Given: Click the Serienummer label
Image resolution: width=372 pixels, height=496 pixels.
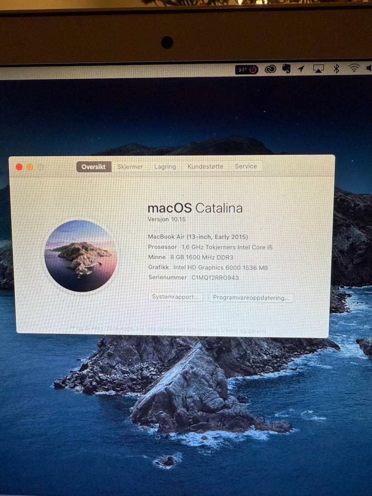Looking at the screenshot, I should click(167, 277).
